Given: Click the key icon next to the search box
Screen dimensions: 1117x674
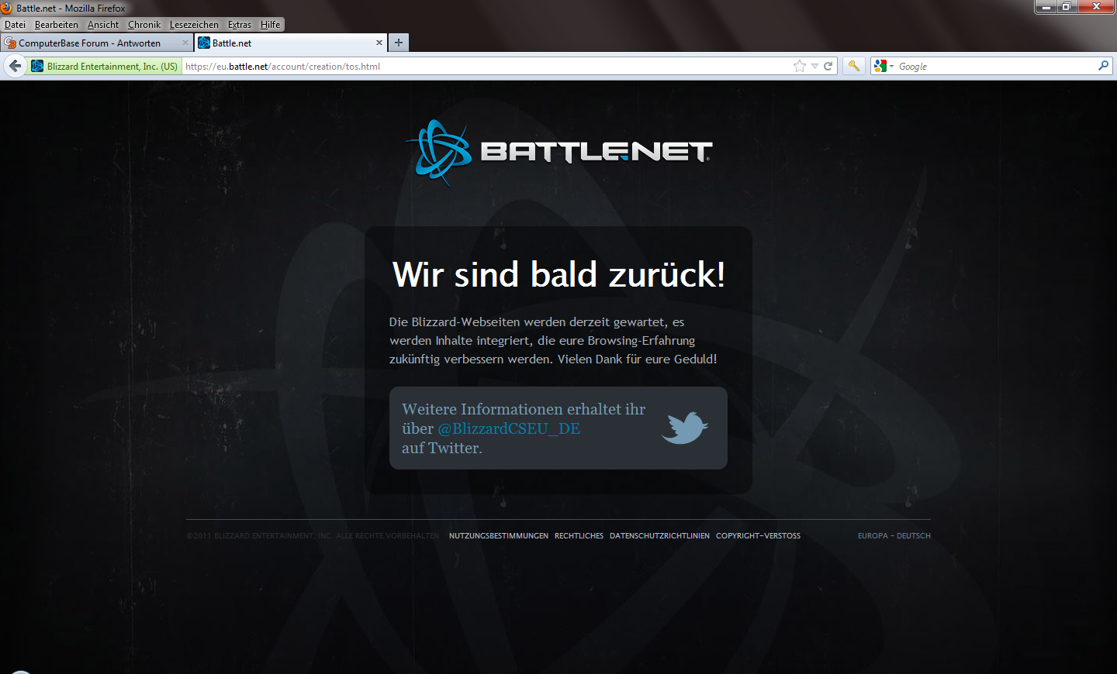Looking at the screenshot, I should (x=854, y=66).
